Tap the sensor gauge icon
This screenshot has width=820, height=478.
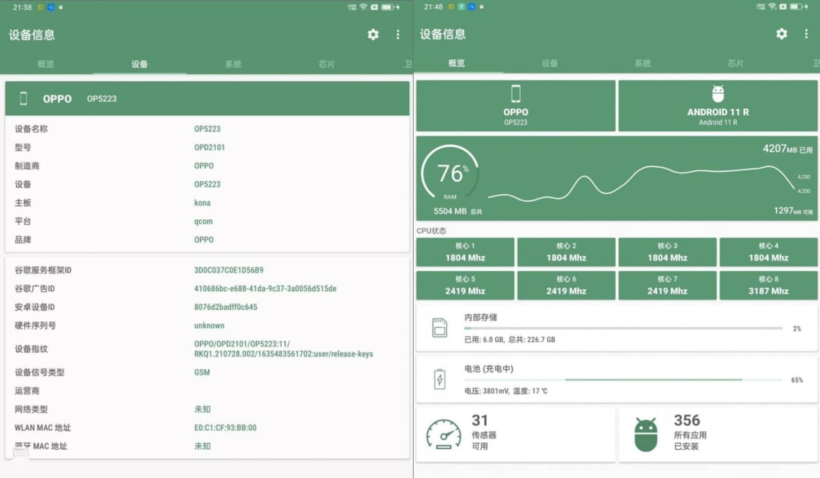443,434
